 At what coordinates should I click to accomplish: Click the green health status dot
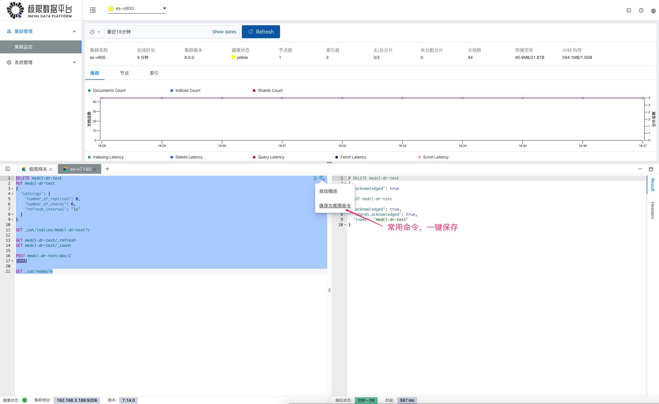pos(25,400)
